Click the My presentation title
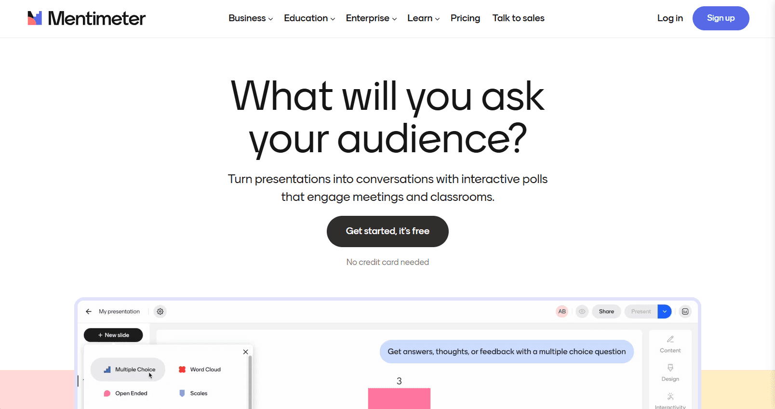The height and width of the screenshot is (409, 775). (119, 312)
